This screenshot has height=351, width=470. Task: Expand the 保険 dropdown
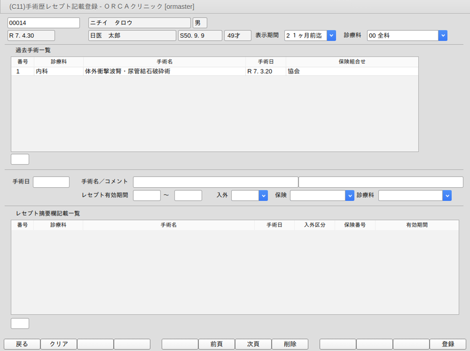coord(349,195)
